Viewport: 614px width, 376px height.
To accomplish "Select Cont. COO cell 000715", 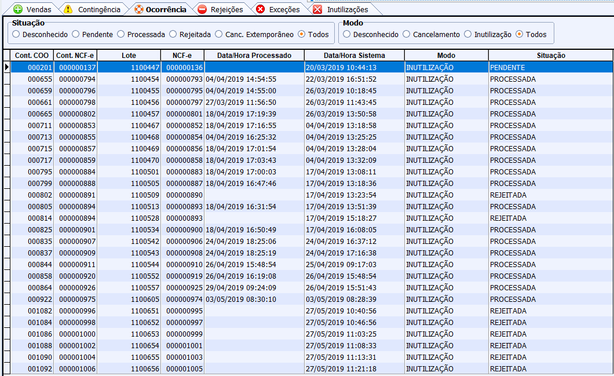I will tap(32, 149).
